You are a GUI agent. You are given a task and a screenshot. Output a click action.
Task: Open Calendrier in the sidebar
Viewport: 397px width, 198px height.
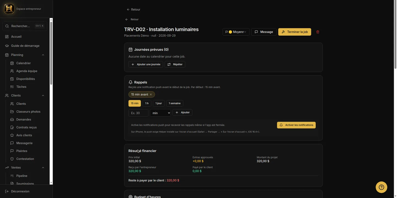(23, 63)
